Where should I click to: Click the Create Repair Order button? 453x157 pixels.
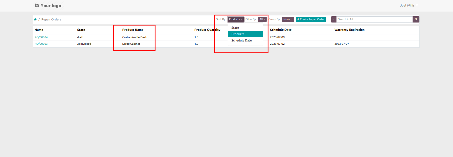311,19
